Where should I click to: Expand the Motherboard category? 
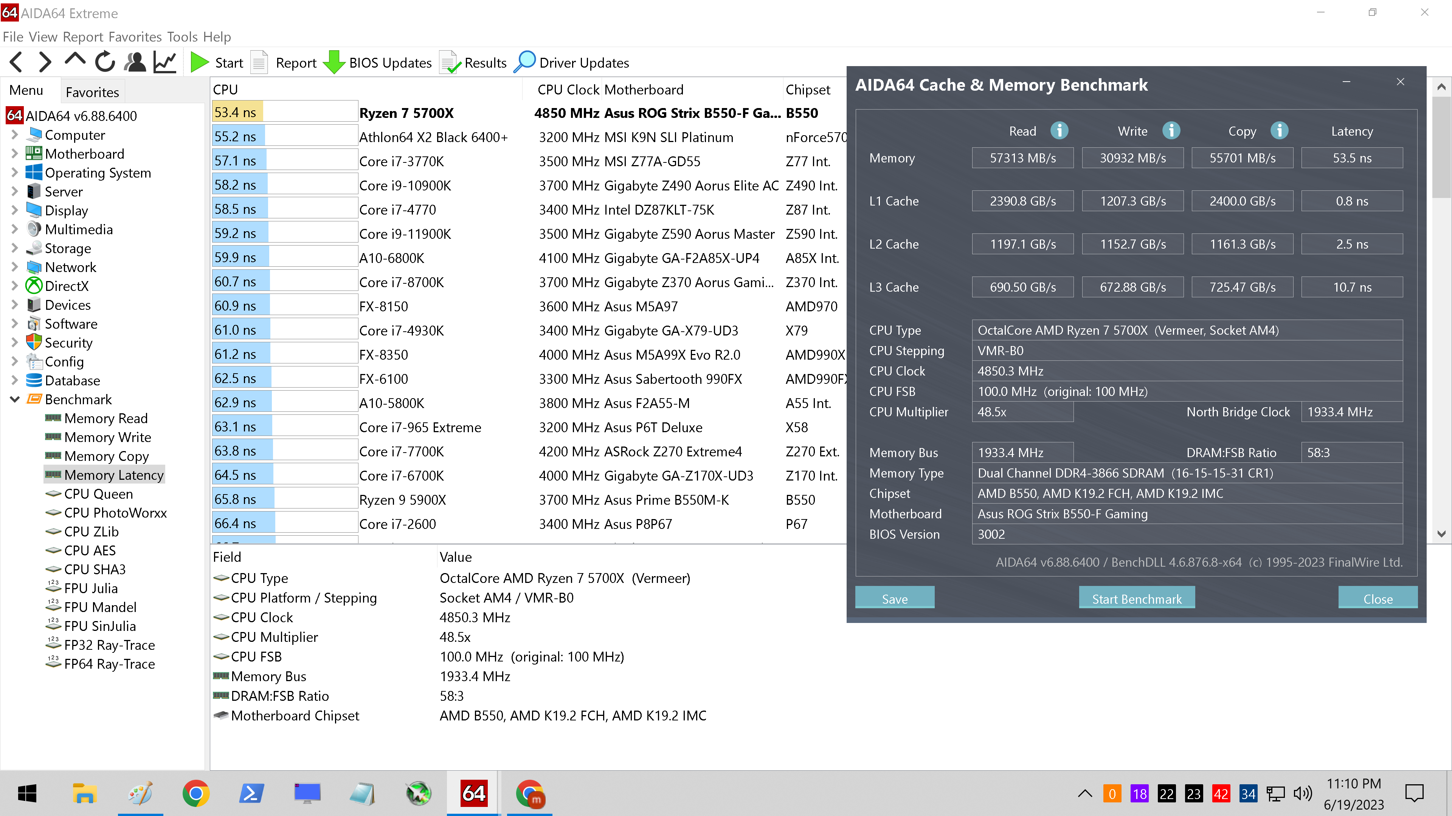(x=15, y=154)
